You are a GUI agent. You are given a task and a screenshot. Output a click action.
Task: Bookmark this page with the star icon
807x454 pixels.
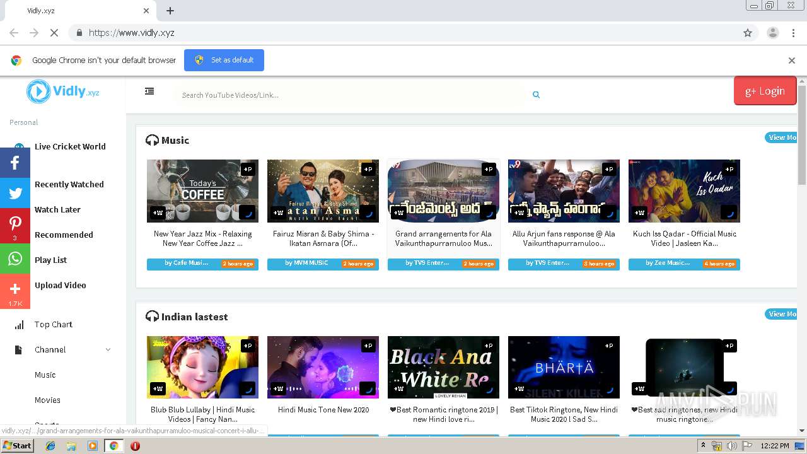pos(748,33)
